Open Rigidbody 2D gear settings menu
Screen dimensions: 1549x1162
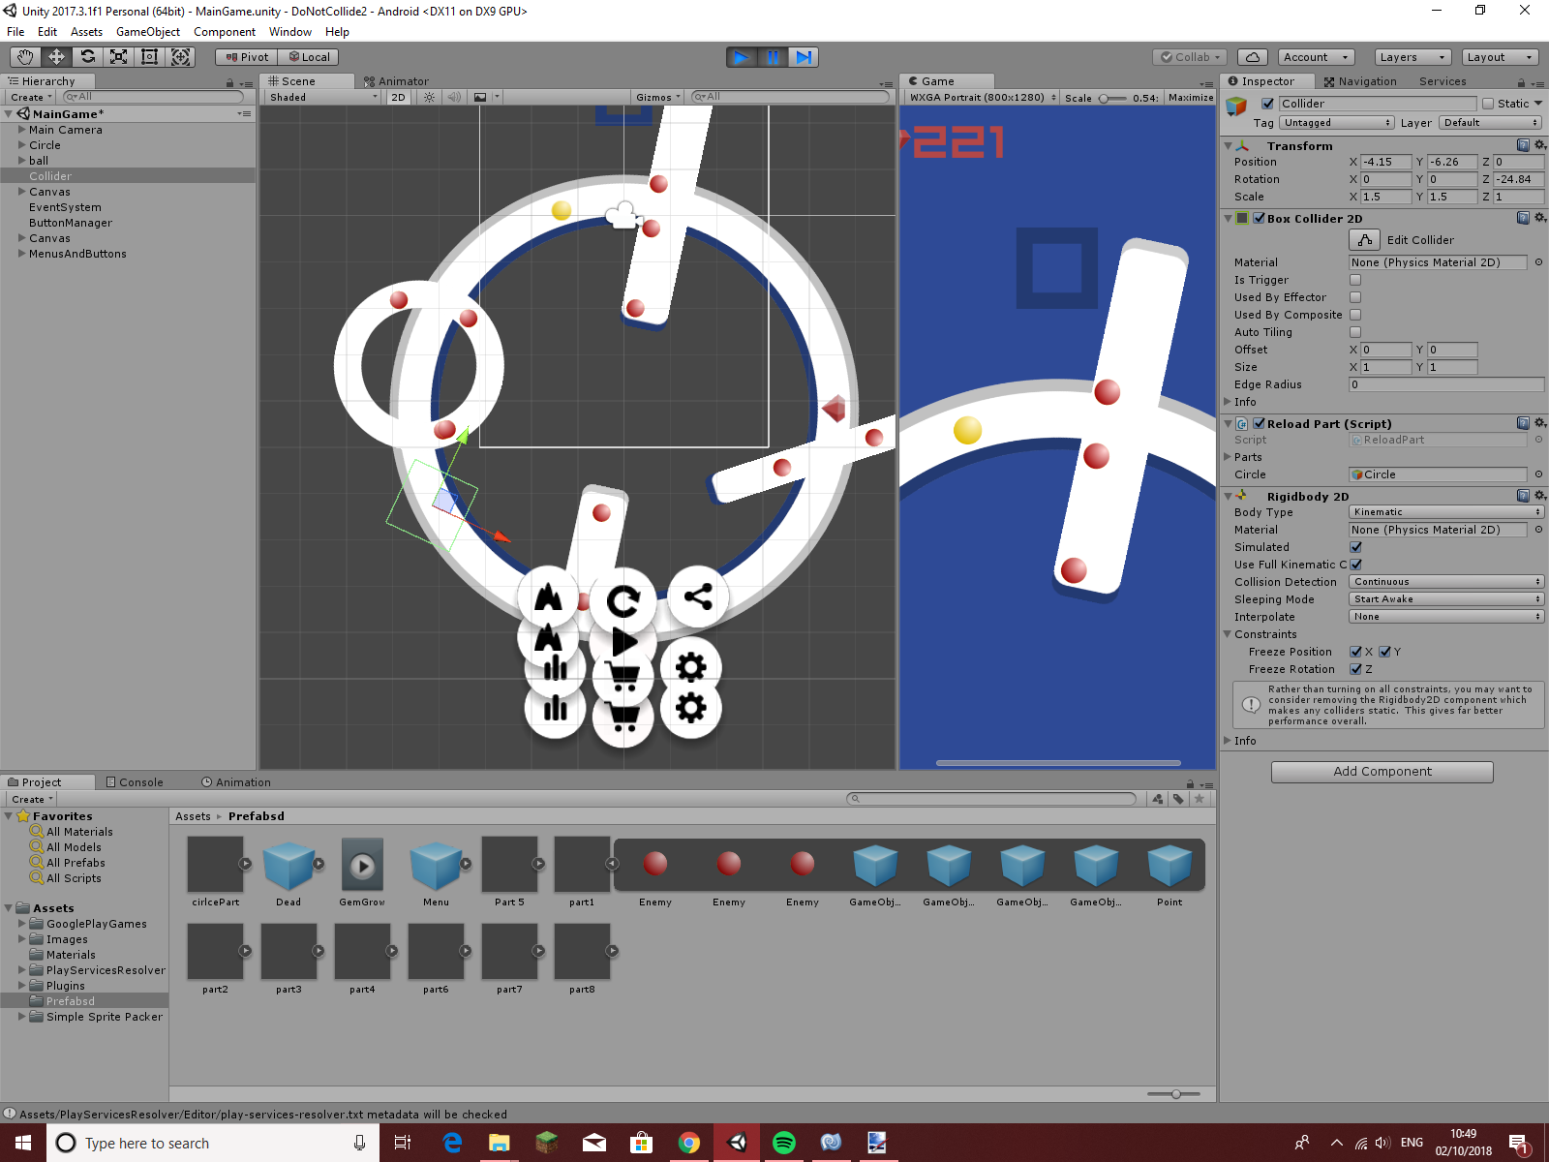(1539, 496)
